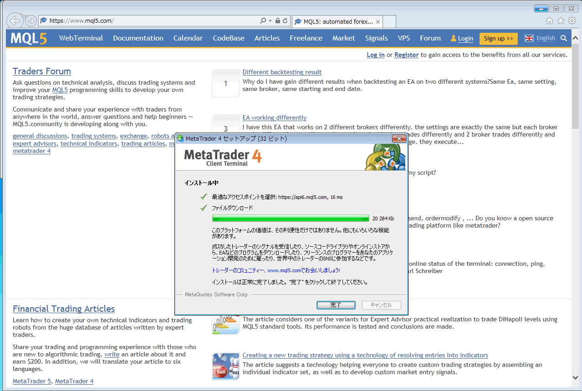
Task: Open 'EA working differently' topic
Action: point(275,117)
